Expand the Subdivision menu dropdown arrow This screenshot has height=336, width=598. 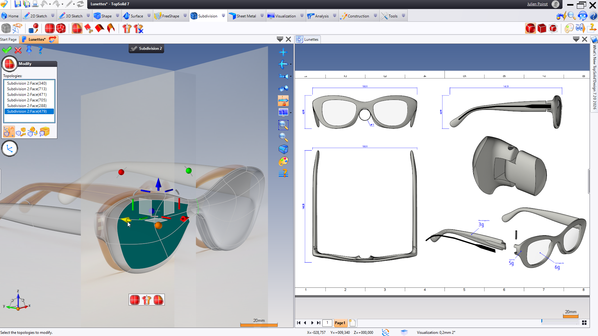click(223, 16)
